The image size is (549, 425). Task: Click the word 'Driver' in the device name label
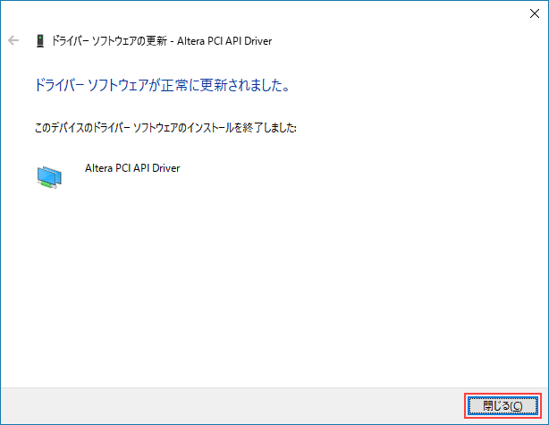165,167
